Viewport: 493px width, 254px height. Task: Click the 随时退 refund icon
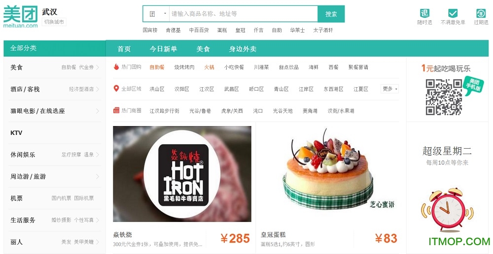tap(424, 13)
